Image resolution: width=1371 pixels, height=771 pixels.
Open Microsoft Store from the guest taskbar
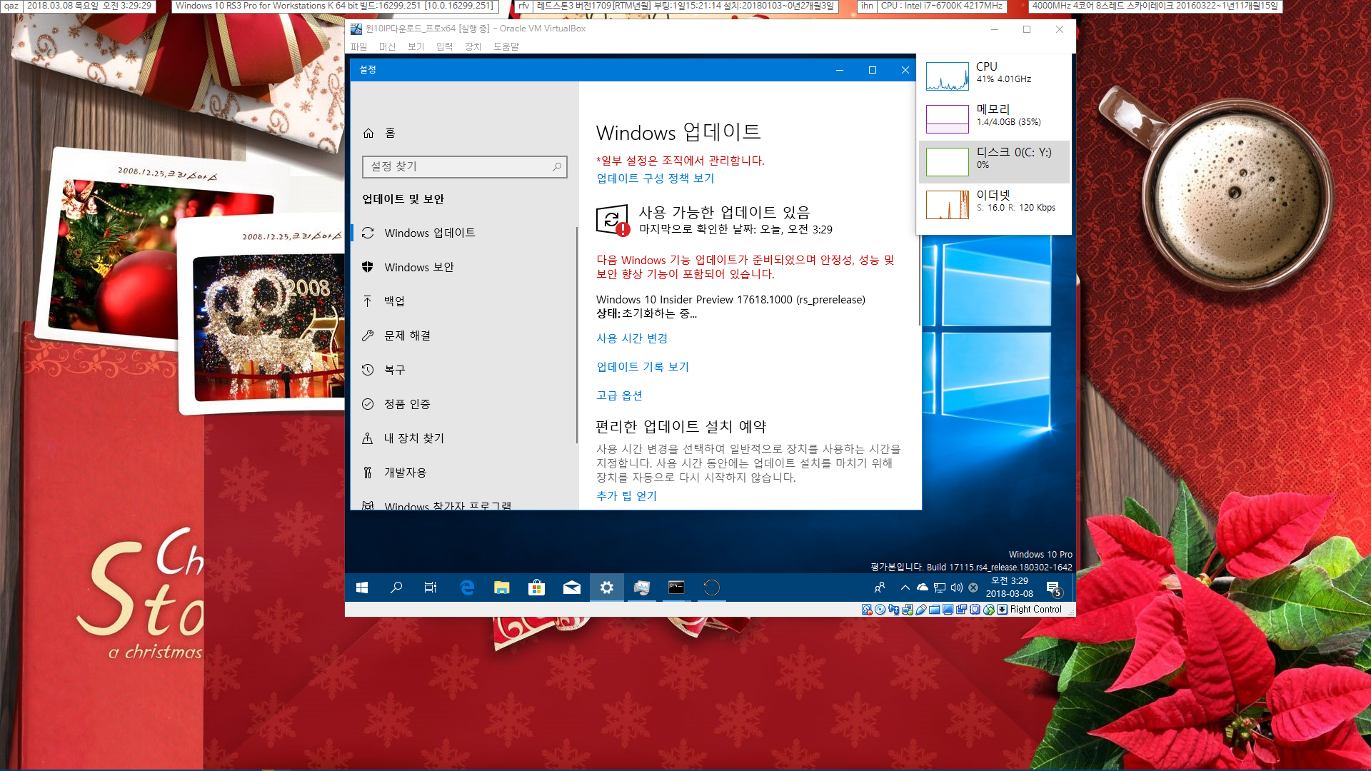click(x=536, y=588)
